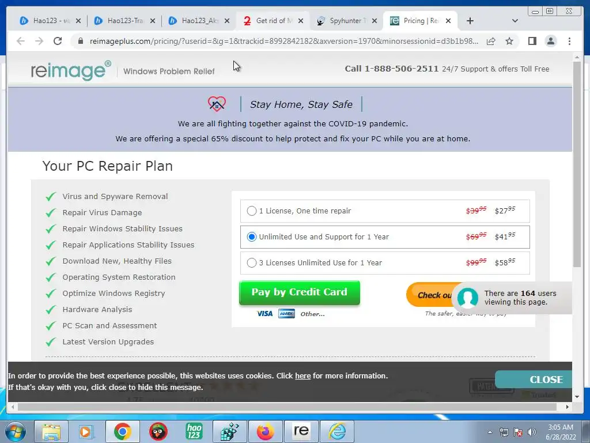Image resolution: width=590 pixels, height=443 pixels.
Task: Click the scroll up arrow
Action: click(577, 57)
